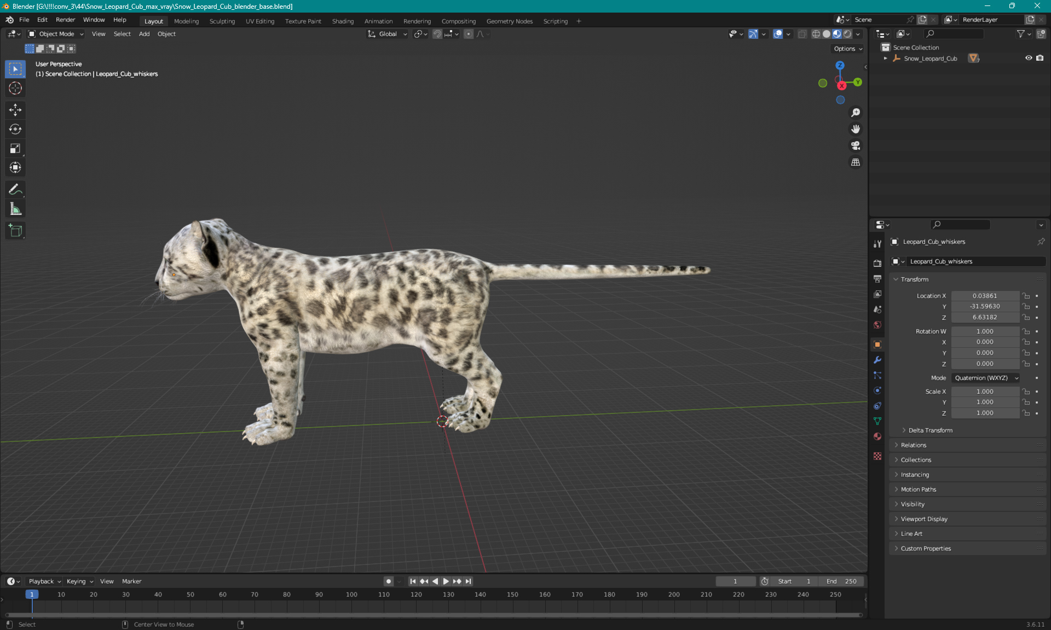
Task: Expand the Custom Properties panel
Action: (926, 549)
